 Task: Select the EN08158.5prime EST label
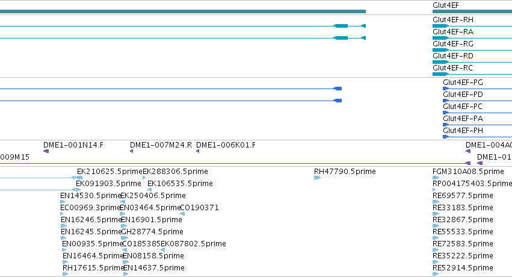click(153, 257)
